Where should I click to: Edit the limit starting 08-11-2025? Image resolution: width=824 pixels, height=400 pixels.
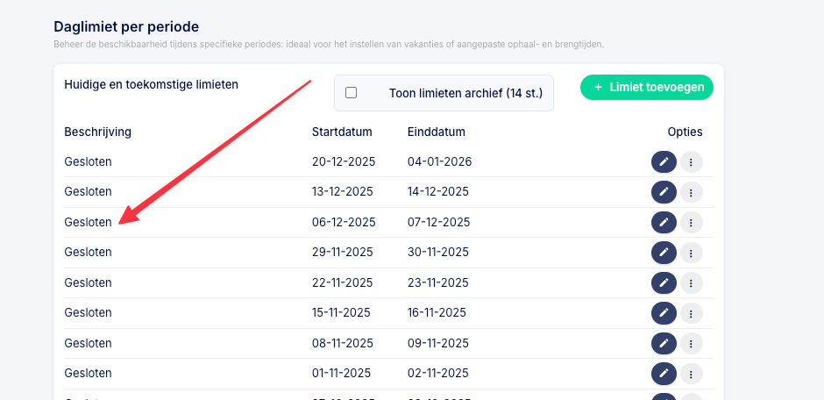click(x=664, y=343)
